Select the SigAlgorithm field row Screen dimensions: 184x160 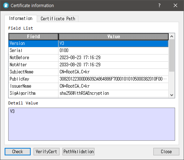88,93
